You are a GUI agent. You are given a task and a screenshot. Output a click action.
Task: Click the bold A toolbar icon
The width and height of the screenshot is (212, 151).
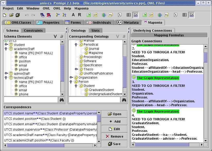coord(73,15)
